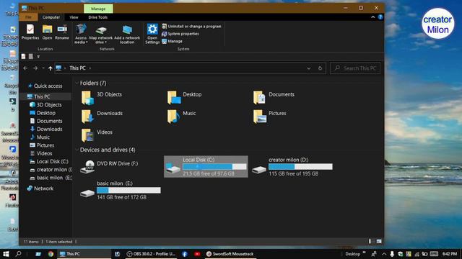Image resolution: width=462 pixels, height=259 pixels.
Task: Click Uninstall or change a program
Action: click(x=191, y=27)
